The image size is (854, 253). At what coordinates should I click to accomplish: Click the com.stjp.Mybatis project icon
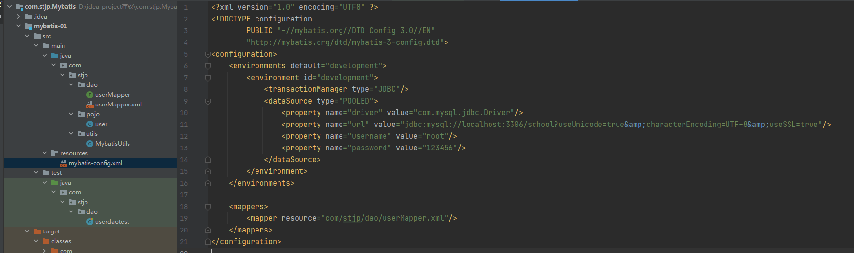click(x=20, y=7)
